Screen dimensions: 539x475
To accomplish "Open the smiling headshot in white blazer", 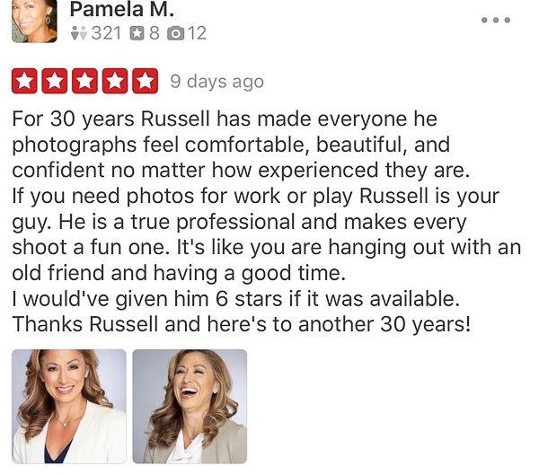I will 69,407.
